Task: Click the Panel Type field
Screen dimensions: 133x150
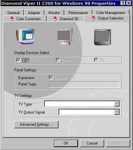Action: [84, 84]
